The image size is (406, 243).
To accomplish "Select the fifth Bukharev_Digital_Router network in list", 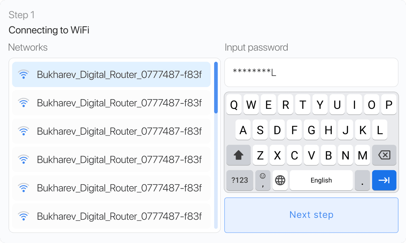I will click(111, 188).
